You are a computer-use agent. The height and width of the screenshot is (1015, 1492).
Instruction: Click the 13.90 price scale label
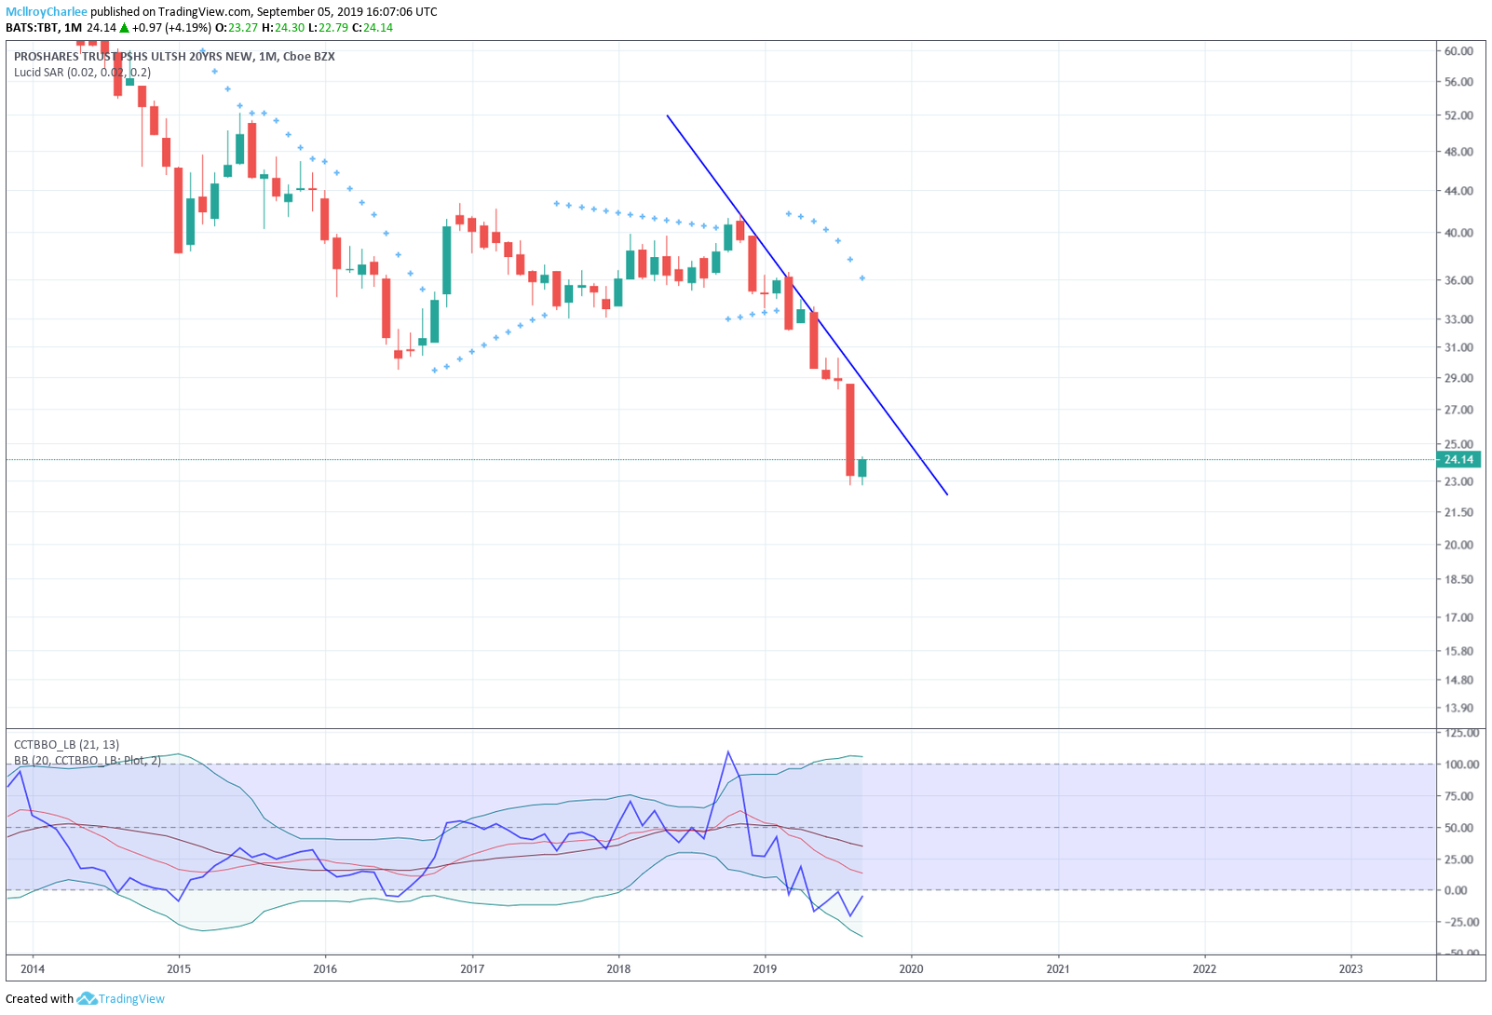1458,708
